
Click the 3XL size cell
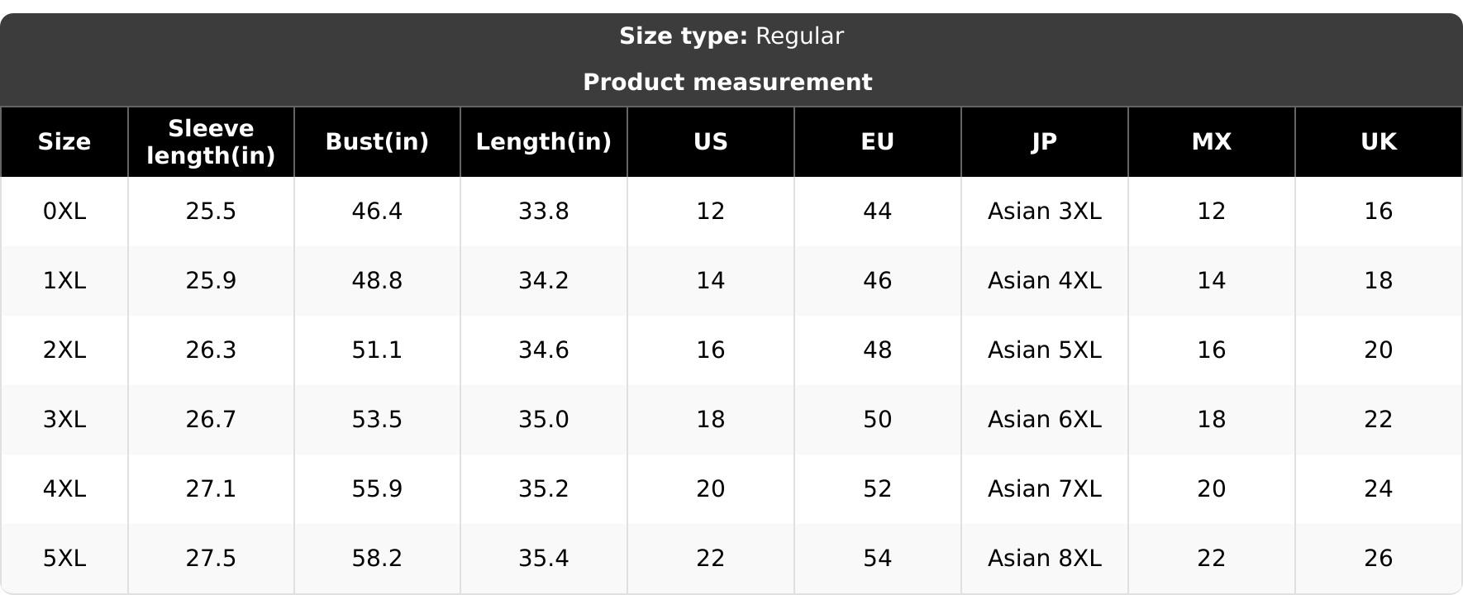tap(64, 420)
